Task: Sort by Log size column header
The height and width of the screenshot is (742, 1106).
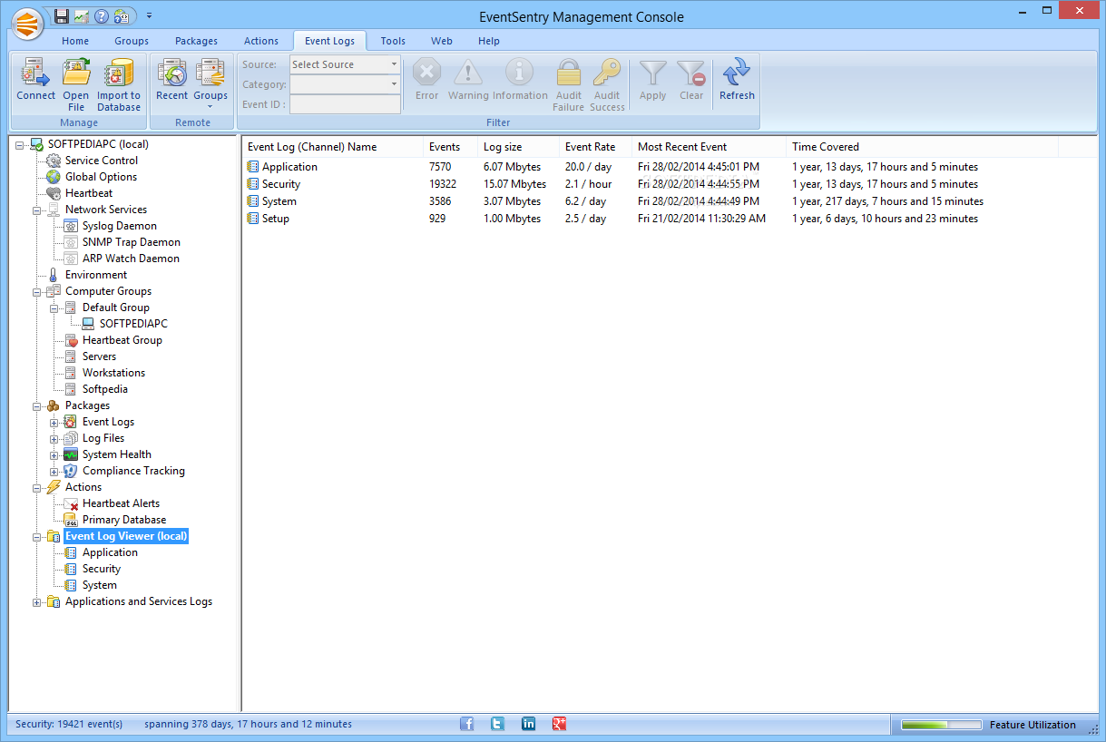Action: pos(518,147)
